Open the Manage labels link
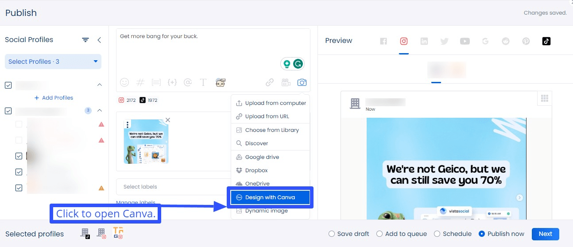The width and height of the screenshot is (573, 247). click(136, 203)
